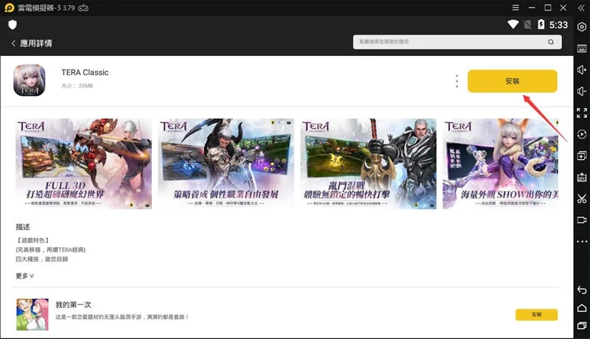Toggle fullscreen from the sidebar

click(x=582, y=113)
